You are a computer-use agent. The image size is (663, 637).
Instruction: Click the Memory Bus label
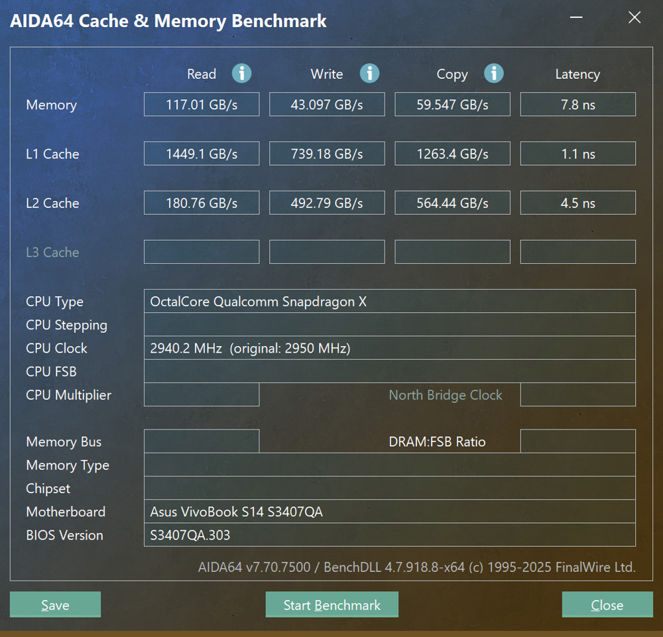(x=64, y=442)
